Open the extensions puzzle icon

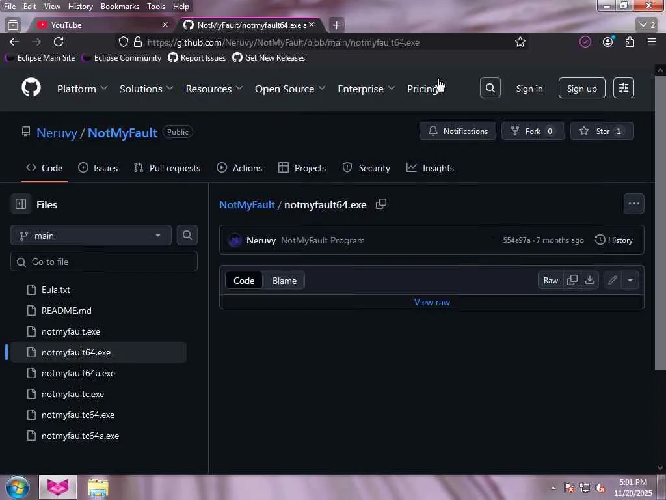[630, 42]
